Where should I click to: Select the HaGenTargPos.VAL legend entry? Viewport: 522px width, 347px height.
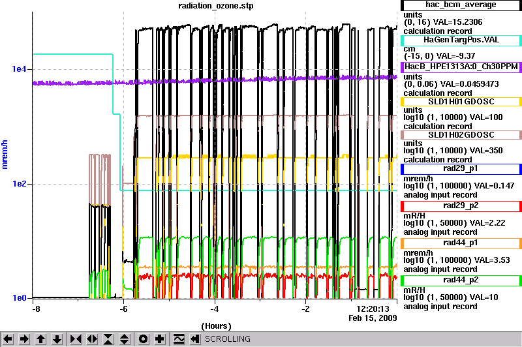tap(461, 40)
